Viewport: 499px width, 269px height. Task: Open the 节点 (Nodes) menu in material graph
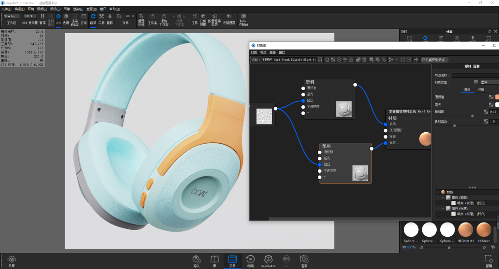point(263,53)
